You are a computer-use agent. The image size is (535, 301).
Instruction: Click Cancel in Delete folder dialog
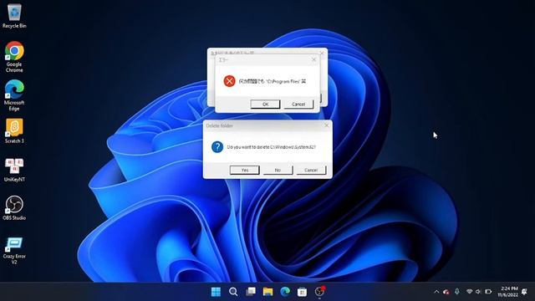point(311,170)
